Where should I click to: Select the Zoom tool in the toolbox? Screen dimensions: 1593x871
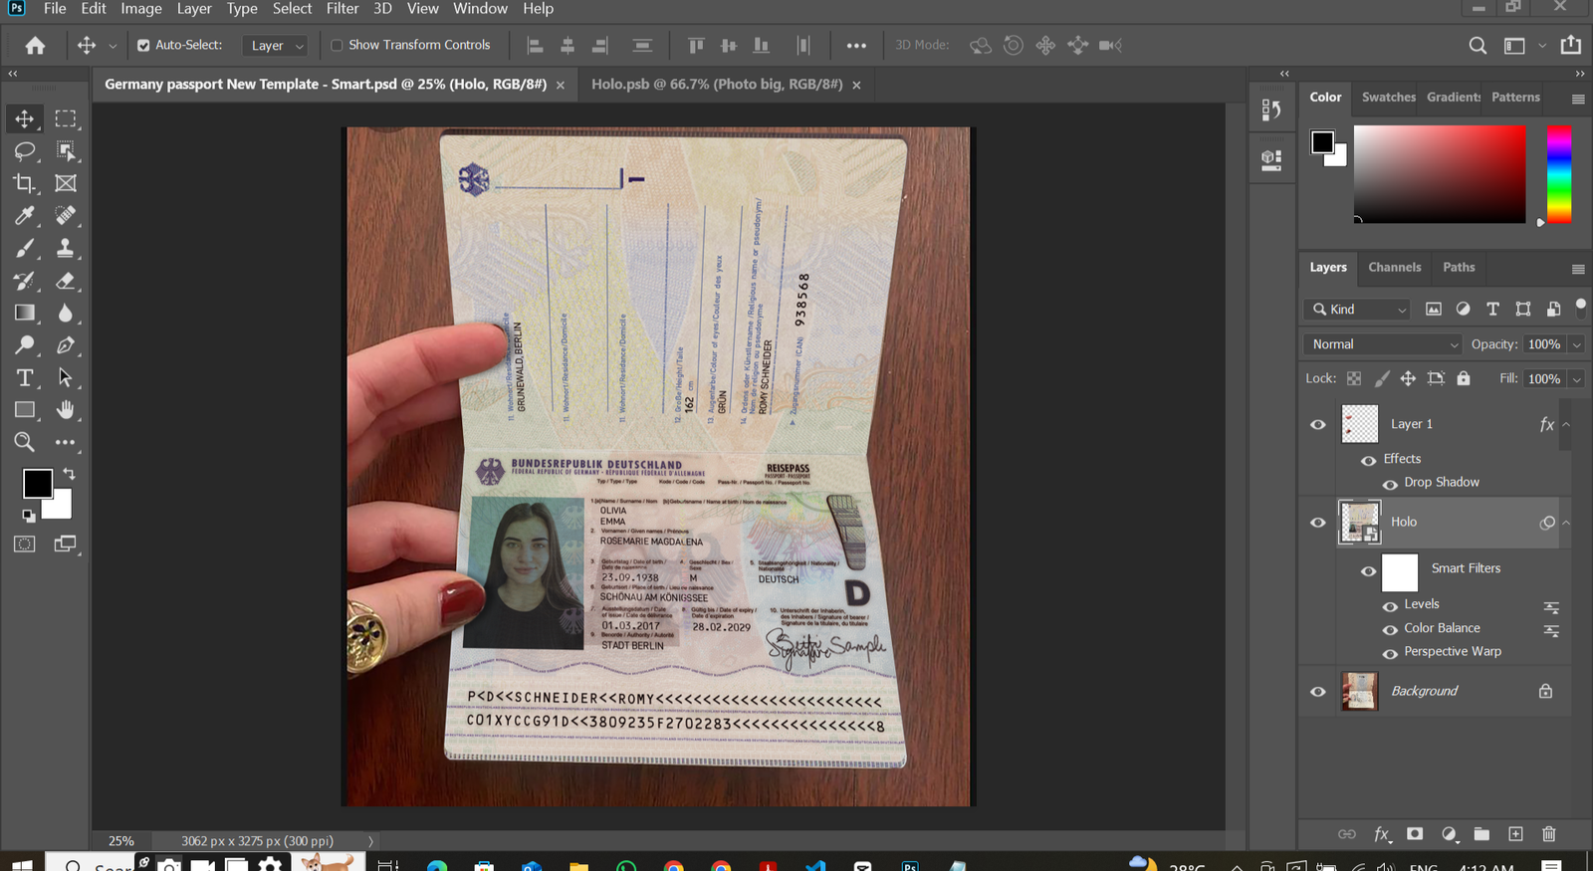click(x=25, y=442)
